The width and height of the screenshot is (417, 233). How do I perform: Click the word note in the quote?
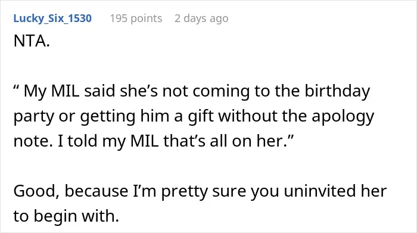33,141
